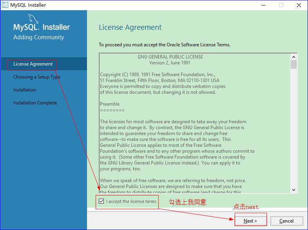Click the license scrollbar up arrow
308x230 pixels.
(294, 57)
